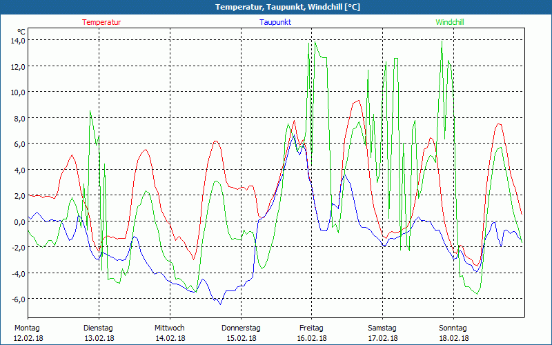Screen dimensions: 552x345
Task: Click the 14,0 y-axis value
Action: 18,41
